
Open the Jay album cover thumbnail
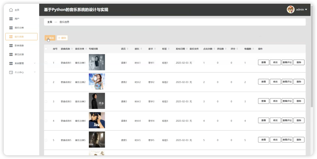pos(97,120)
